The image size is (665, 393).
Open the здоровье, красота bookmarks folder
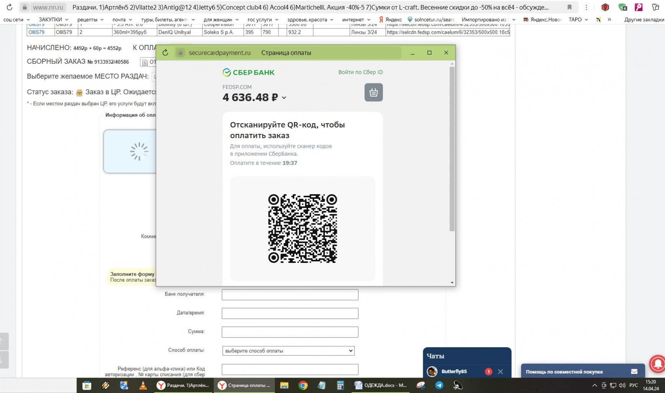(310, 20)
